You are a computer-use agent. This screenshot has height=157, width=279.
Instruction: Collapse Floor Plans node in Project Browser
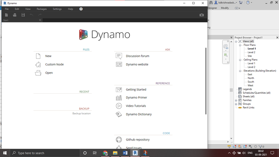[240, 45]
